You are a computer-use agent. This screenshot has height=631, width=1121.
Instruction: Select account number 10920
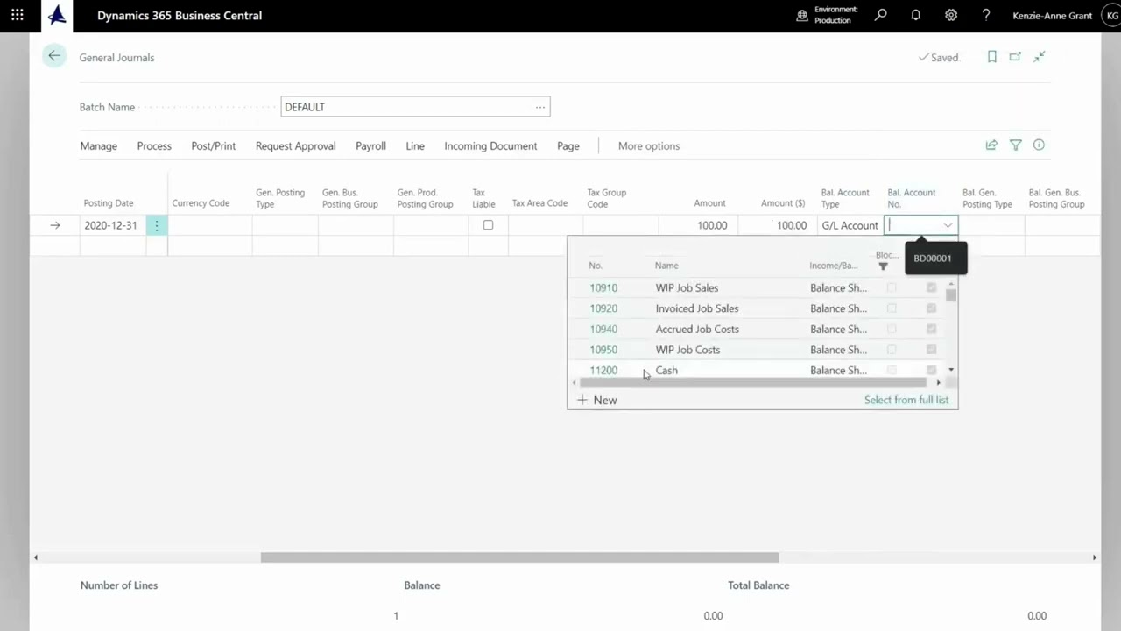[603, 308]
